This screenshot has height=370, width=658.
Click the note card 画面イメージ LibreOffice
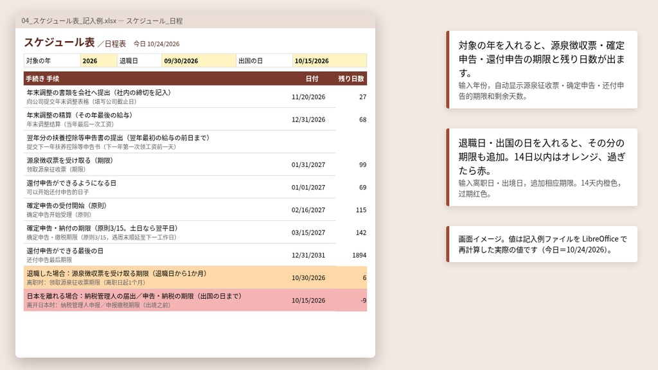coord(542,244)
